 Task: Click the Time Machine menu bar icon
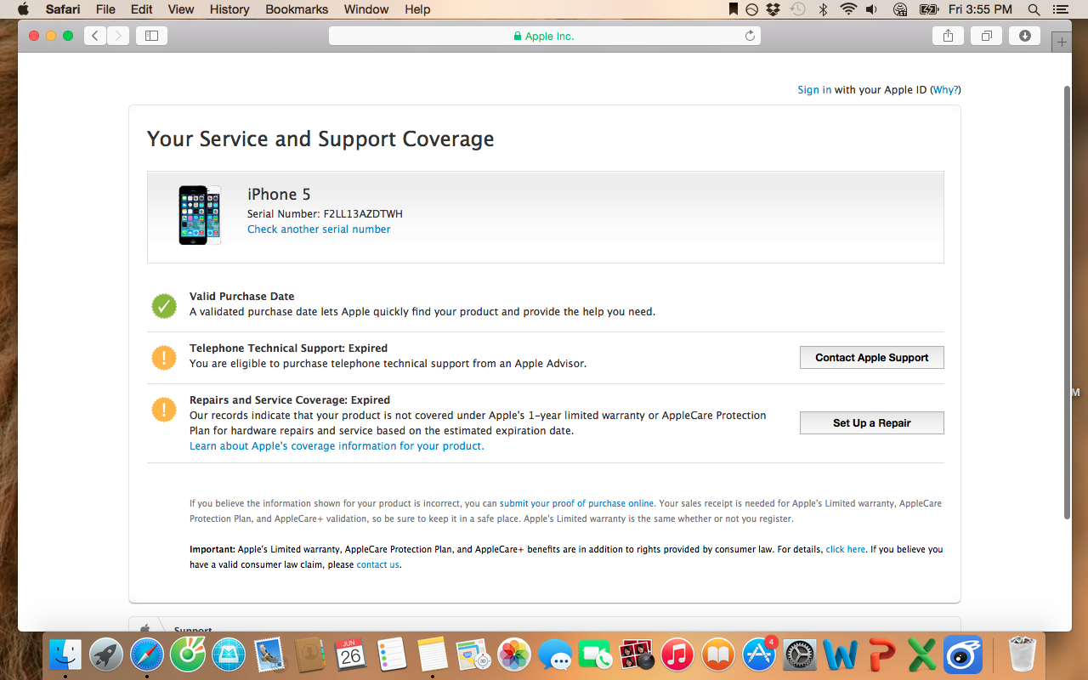click(x=797, y=9)
